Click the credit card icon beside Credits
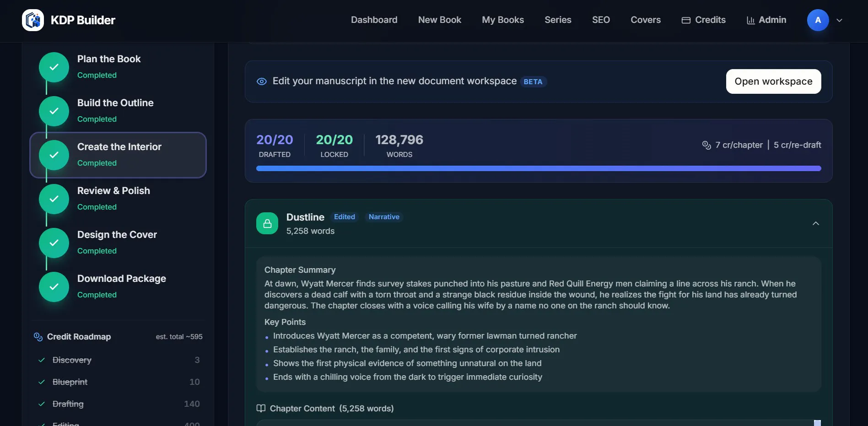 pyautogui.click(x=686, y=20)
